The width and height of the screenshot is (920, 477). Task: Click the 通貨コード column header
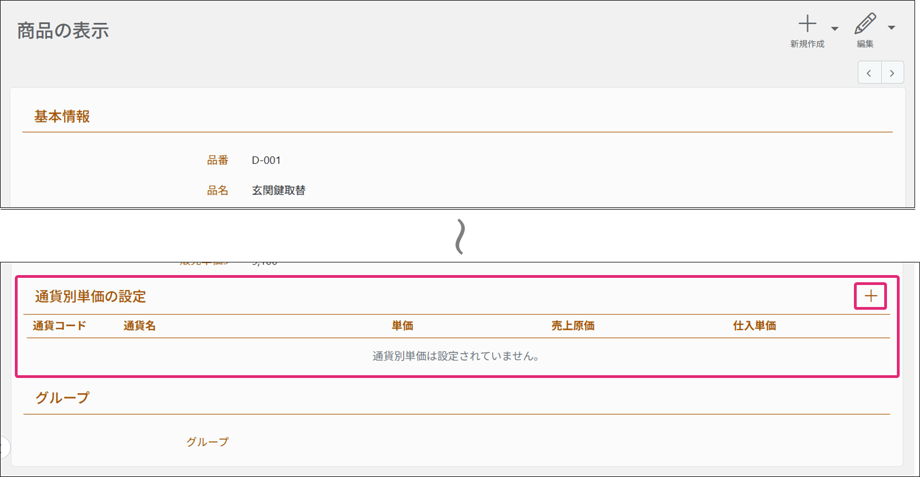[x=59, y=326]
